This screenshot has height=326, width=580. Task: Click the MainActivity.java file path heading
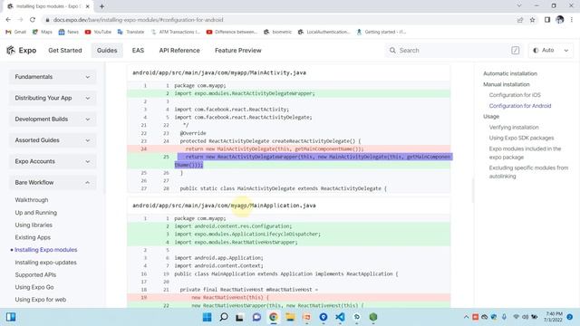click(219, 72)
